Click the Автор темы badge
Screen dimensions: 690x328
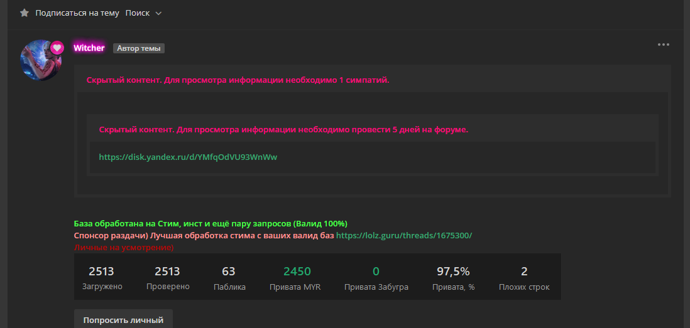coord(139,48)
